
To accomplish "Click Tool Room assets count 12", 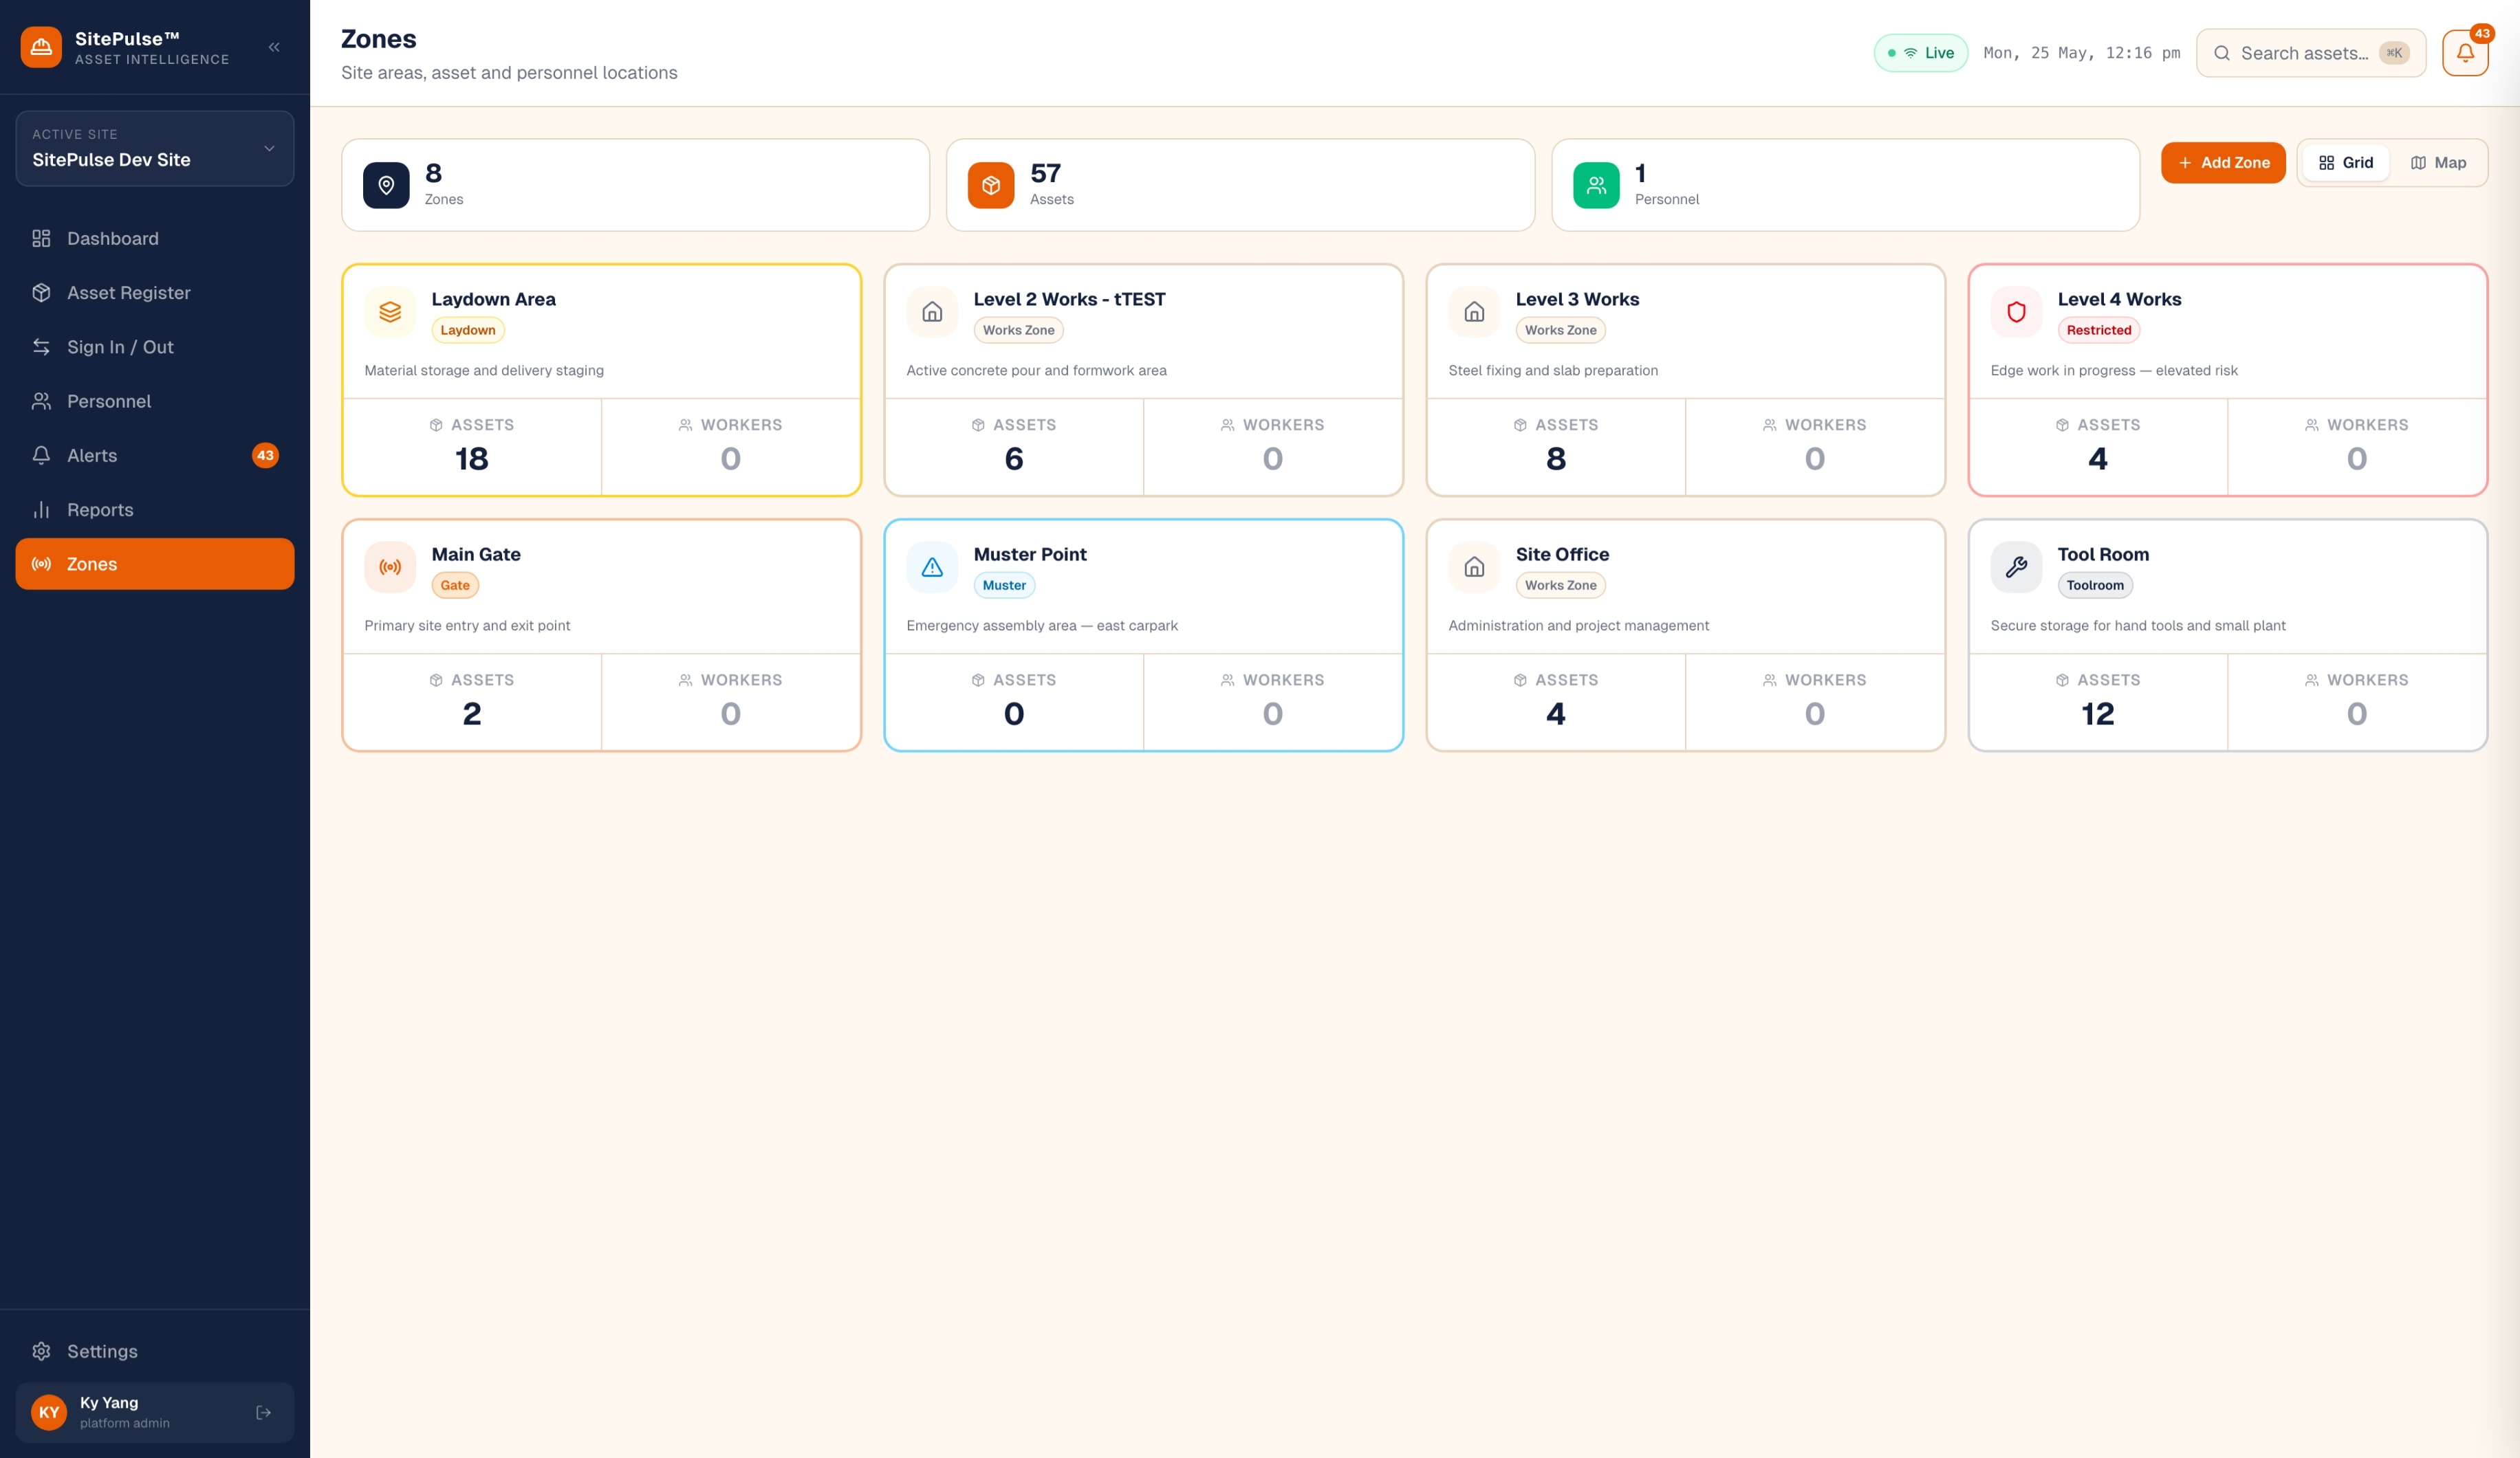I will (2098, 714).
